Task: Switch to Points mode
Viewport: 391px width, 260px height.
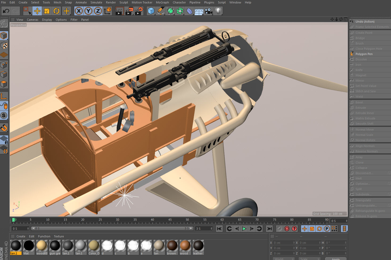Action: point(4,65)
